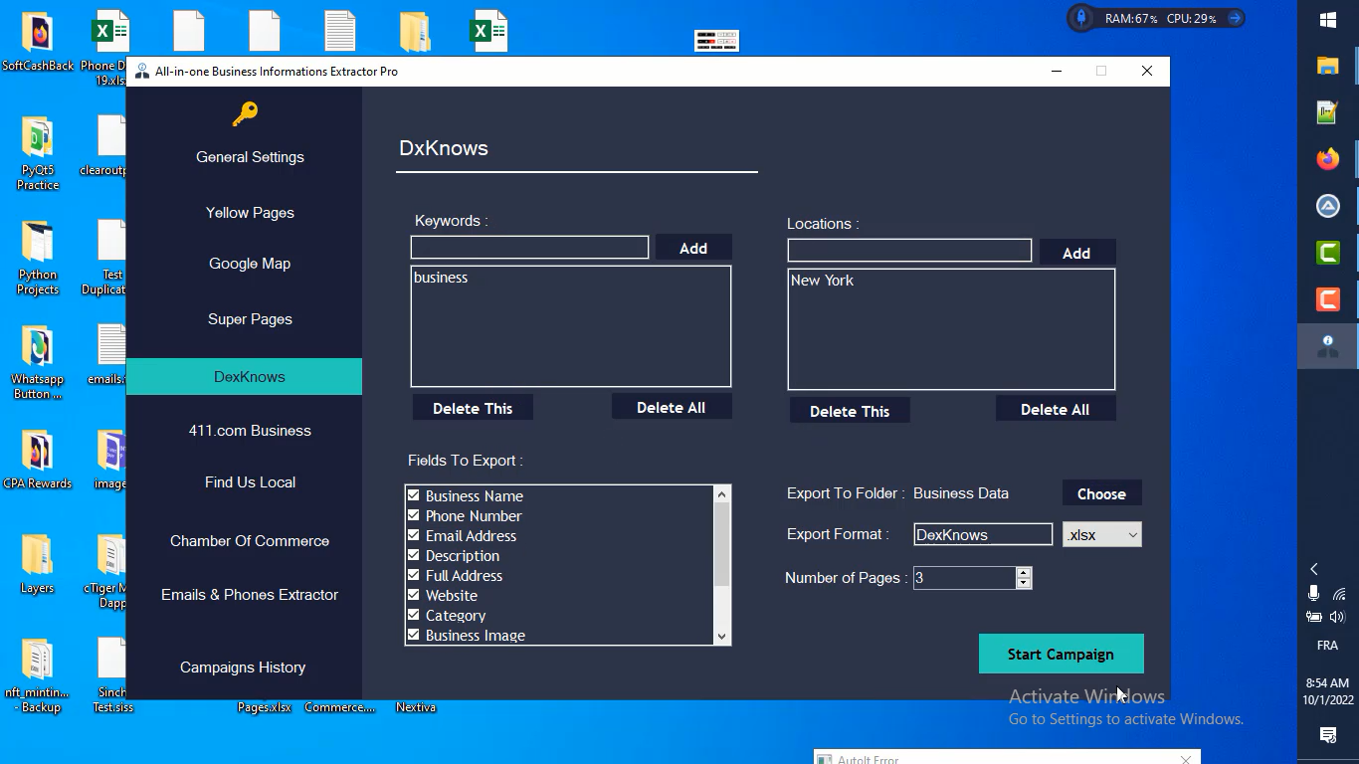
Task: Disable the Business Image export field
Action: point(414,635)
